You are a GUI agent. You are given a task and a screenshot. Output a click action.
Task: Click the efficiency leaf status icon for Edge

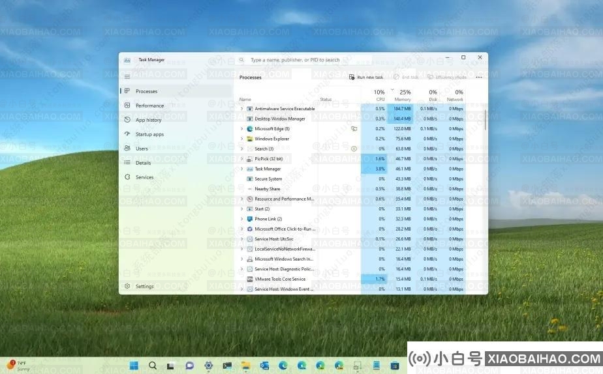[354, 128]
